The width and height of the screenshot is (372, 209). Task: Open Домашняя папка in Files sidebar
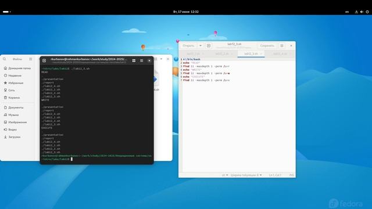tap(17, 69)
